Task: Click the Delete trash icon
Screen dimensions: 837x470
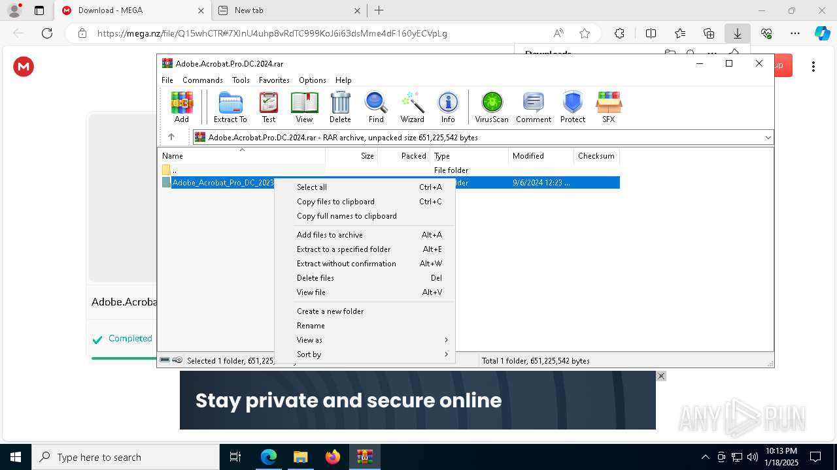Action: point(340,107)
